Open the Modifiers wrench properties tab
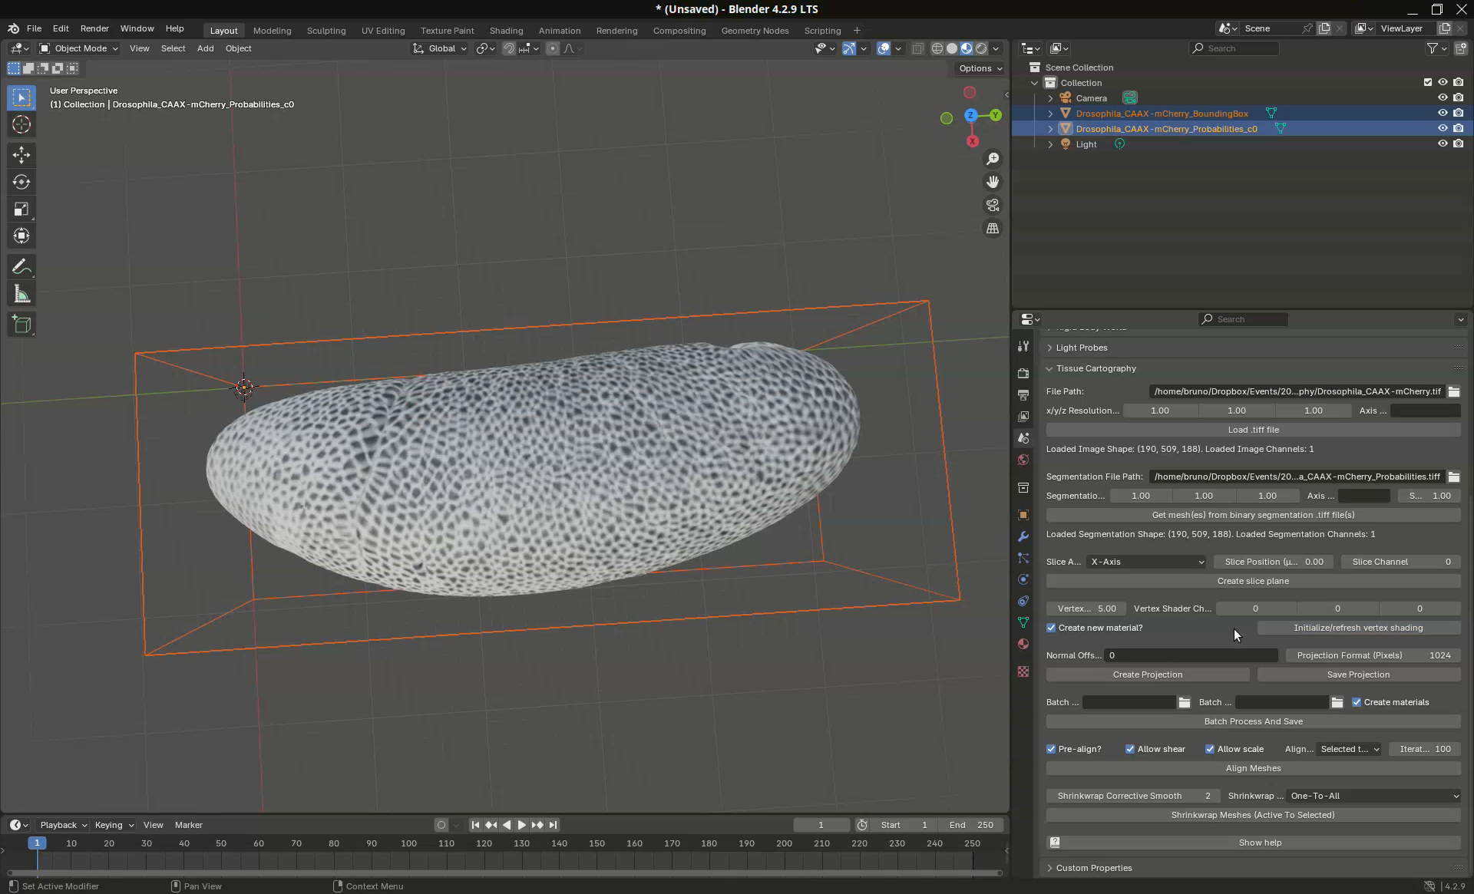 pos(1023,536)
